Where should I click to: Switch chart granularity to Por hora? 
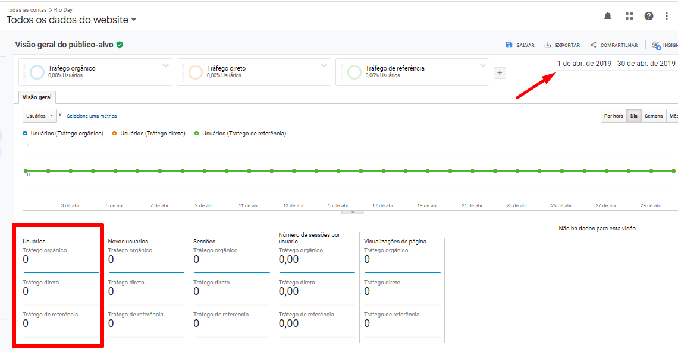[613, 116]
